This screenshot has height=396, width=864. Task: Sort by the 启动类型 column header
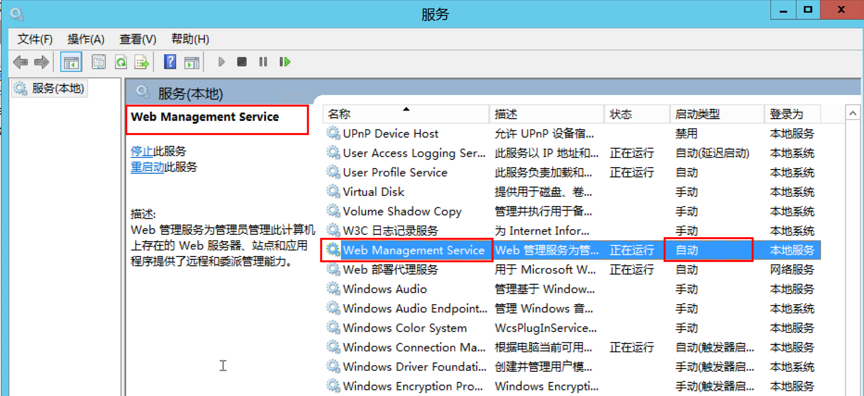(698, 114)
